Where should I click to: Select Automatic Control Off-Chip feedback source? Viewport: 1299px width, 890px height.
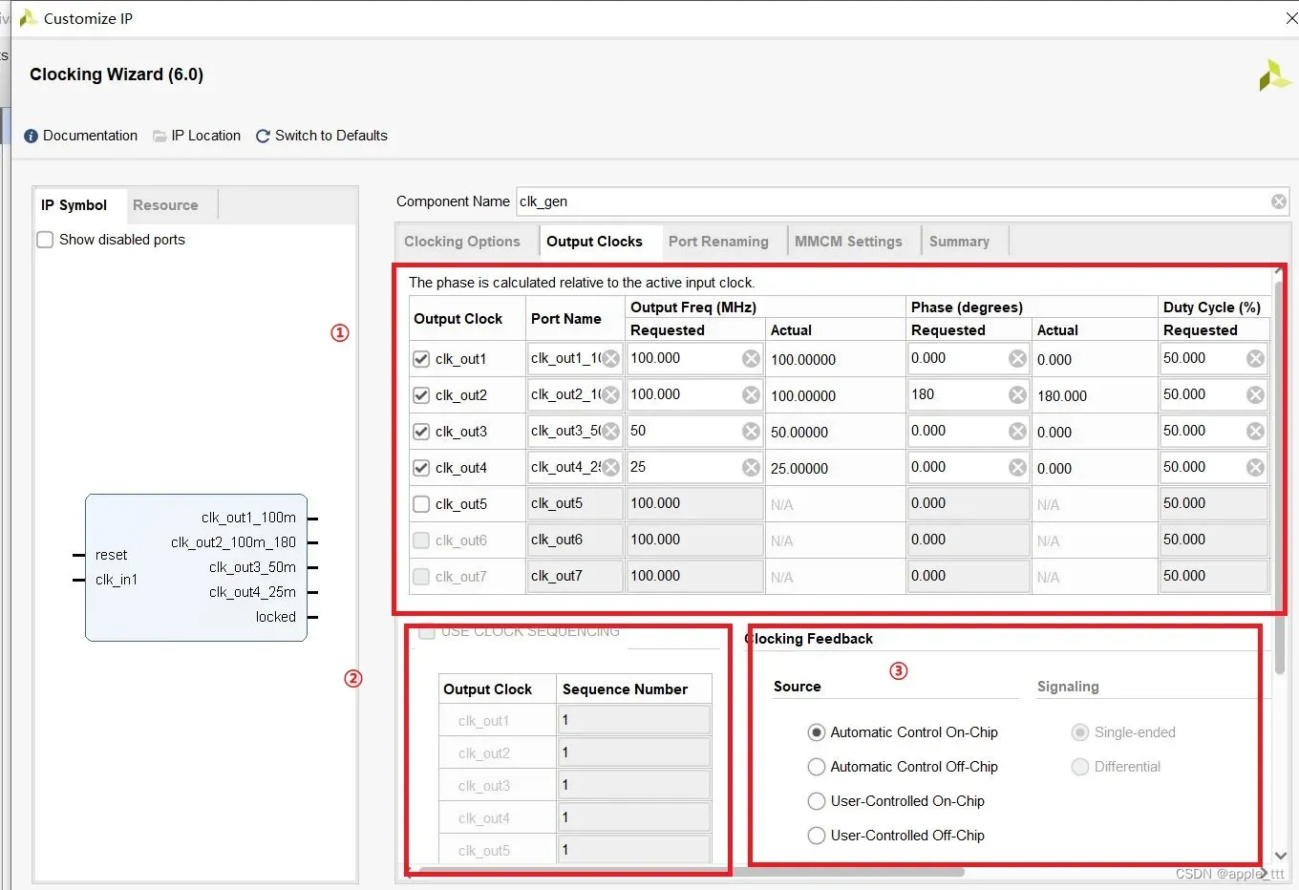(817, 767)
